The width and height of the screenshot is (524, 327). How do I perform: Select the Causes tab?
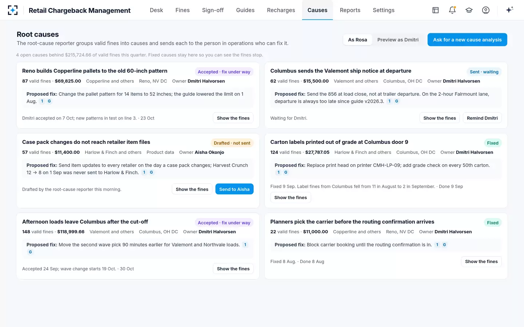[x=317, y=10]
